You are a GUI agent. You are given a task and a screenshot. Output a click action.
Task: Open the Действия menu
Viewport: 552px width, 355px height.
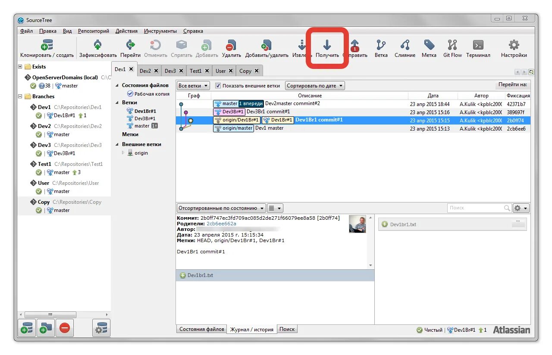[127, 31]
